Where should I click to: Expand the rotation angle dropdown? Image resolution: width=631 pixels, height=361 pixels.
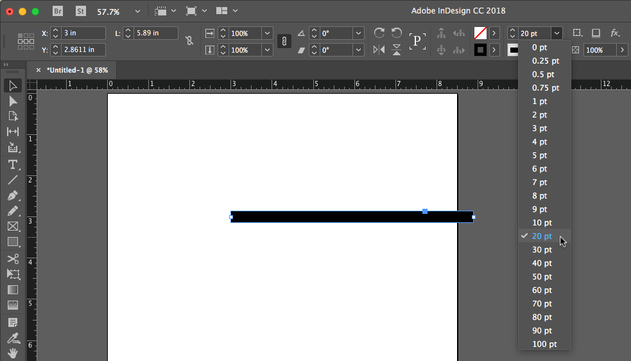click(358, 33)
